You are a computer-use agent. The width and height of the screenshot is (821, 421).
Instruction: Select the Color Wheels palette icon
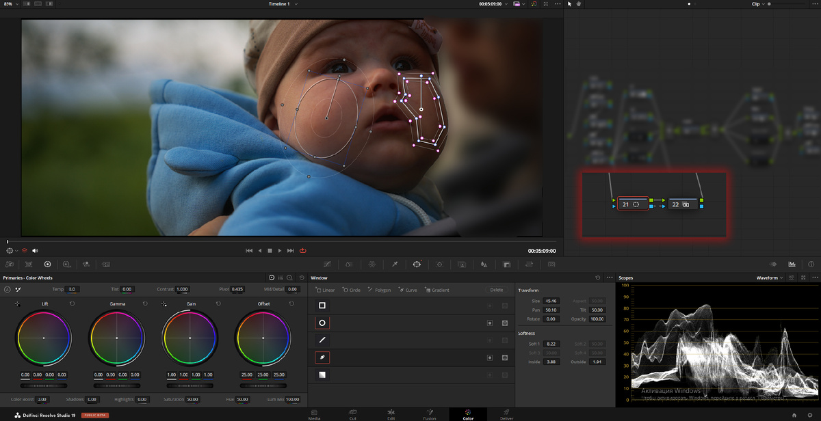[x=47, y=264]
